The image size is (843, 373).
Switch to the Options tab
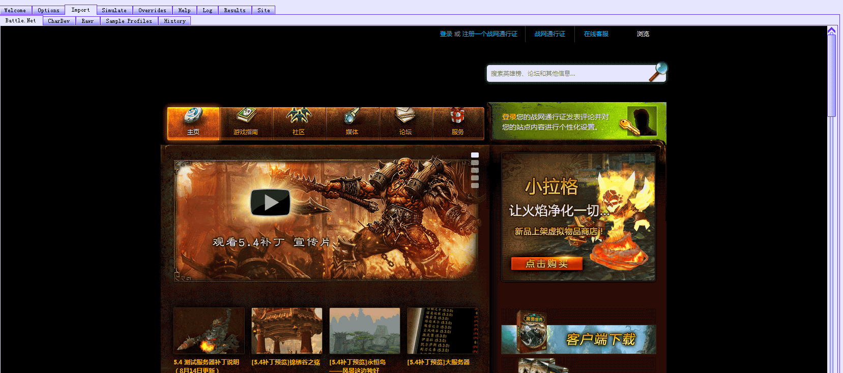(48, 10)
